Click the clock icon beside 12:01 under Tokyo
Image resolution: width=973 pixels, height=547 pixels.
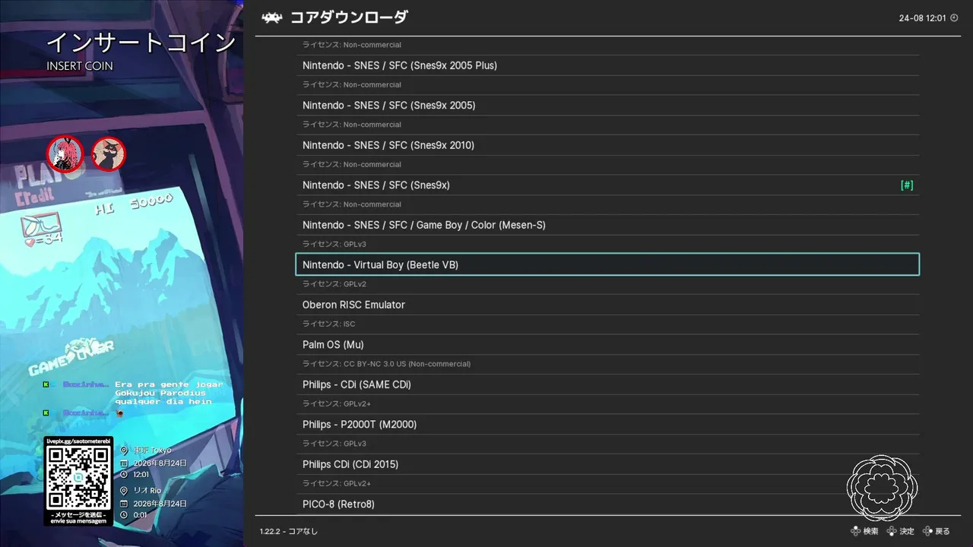point(124,475)
